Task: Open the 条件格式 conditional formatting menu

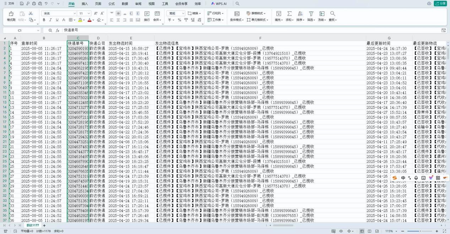Action: click(237, 16)
